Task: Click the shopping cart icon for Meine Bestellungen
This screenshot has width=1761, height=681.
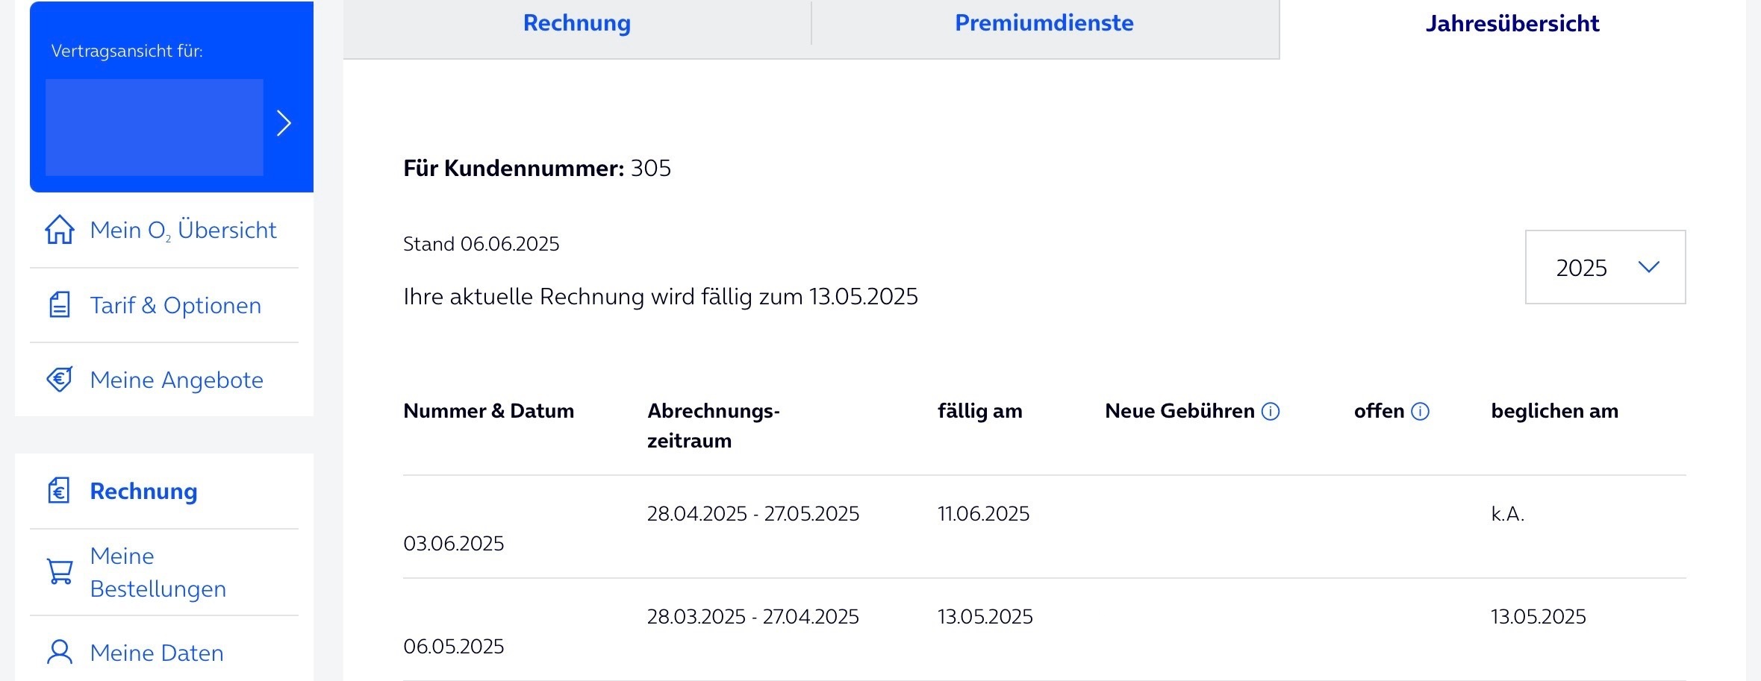Action: 60,572
